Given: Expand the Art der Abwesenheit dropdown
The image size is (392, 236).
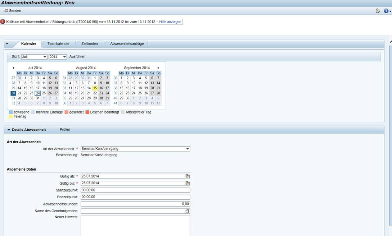Looking at the screenshot, I should click(188, 149).
